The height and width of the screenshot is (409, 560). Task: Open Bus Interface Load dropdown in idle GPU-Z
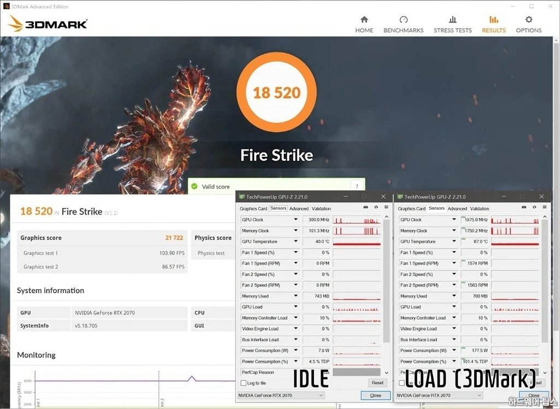[296, 340]
